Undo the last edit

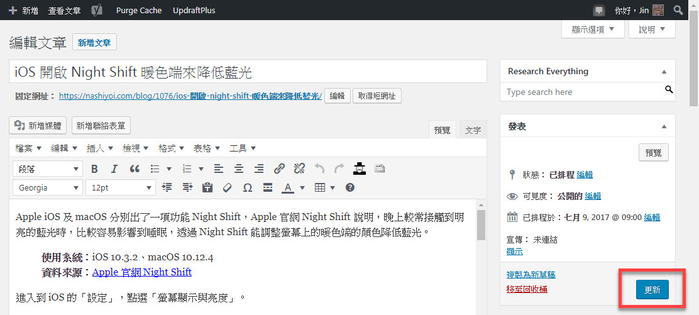tap(319, 169)
